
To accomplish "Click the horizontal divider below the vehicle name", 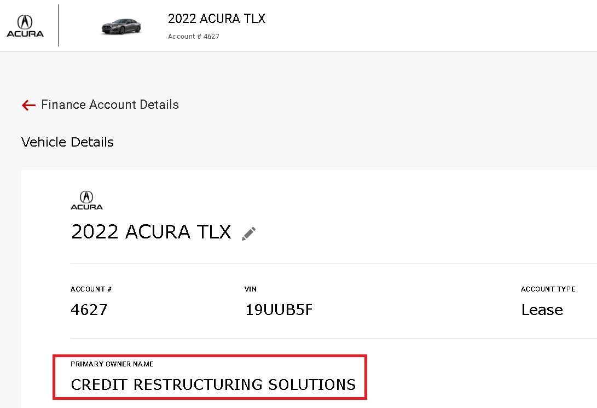I will [x=328, y=264].
